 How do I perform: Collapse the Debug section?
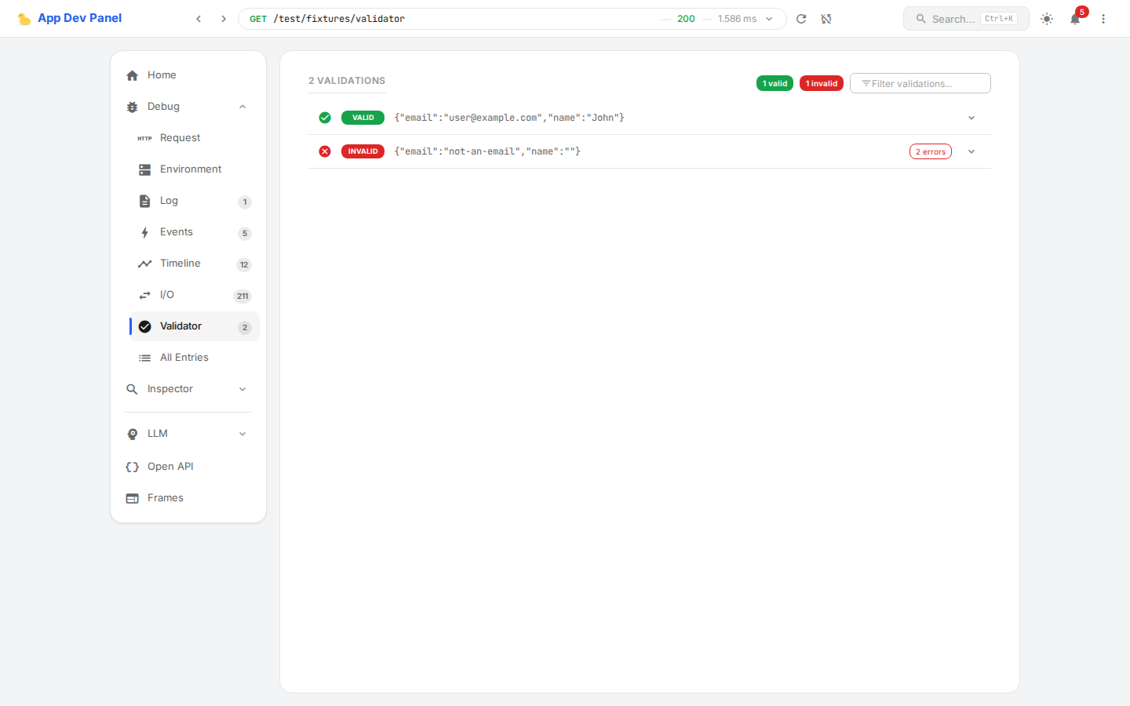(242, 106)
